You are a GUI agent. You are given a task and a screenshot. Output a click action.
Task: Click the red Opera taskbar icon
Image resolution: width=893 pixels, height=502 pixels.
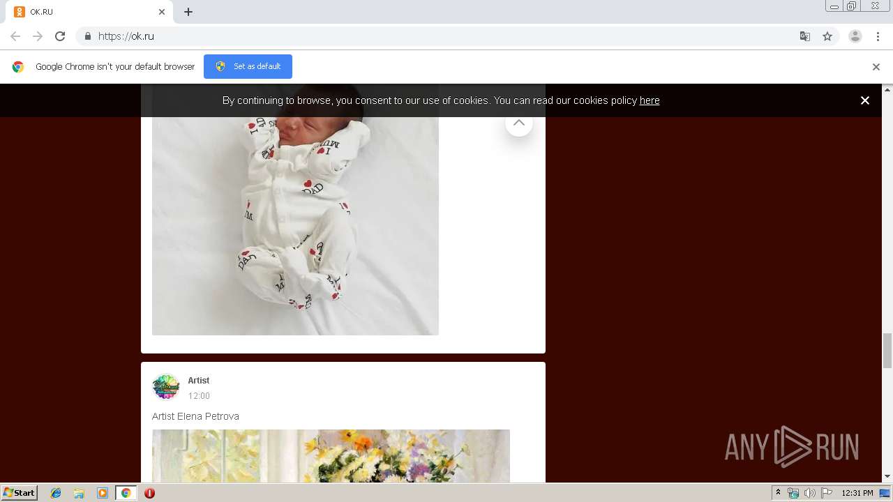coord(149,493)
